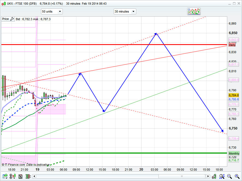Click the Monthly green line label
The height and width of the screenshot is (181, 242).
234,153
